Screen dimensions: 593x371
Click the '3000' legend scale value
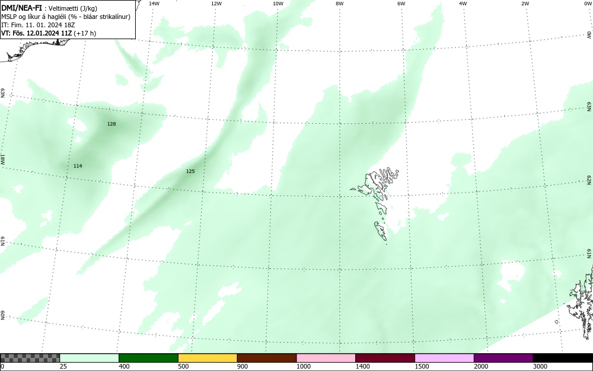pyautogui.click(x=540, y=366)
